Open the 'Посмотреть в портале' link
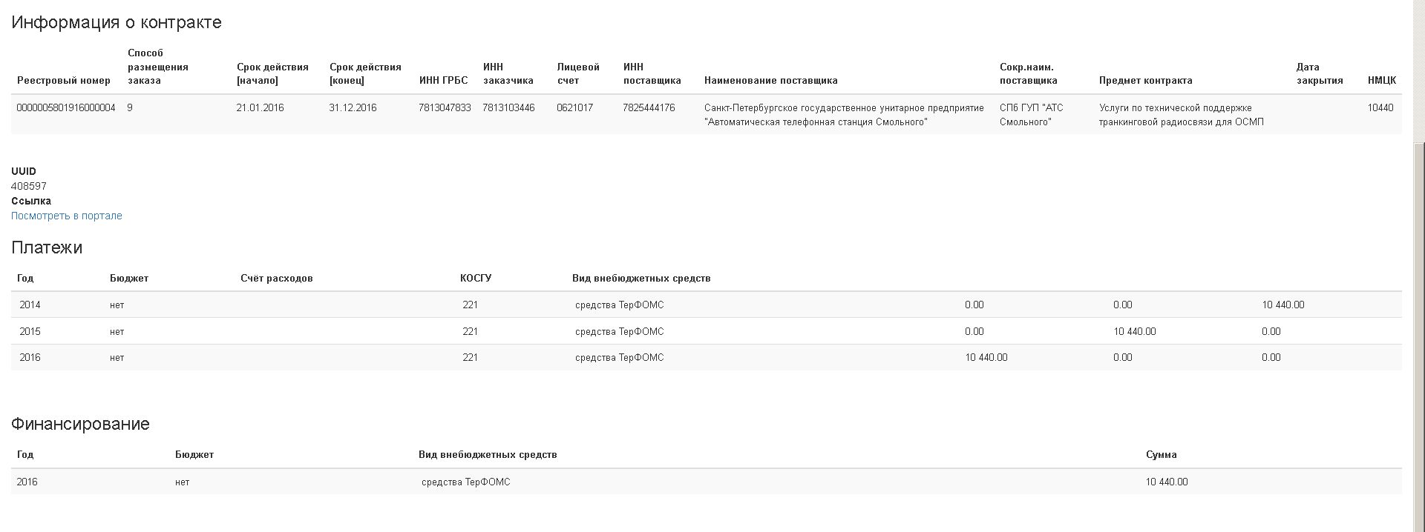 66,216
